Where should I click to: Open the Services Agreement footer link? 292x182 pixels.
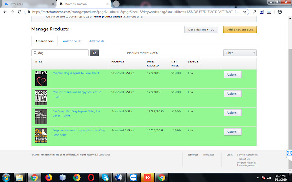click(x=247, y=155)
